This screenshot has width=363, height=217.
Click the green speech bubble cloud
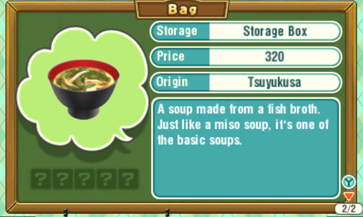pos(82,89)
